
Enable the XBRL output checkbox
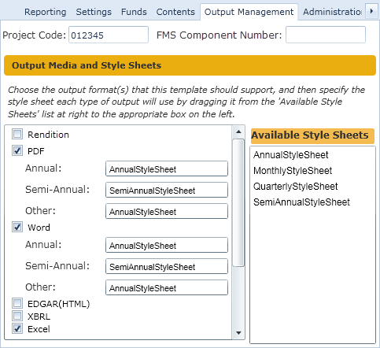point(17,316)
